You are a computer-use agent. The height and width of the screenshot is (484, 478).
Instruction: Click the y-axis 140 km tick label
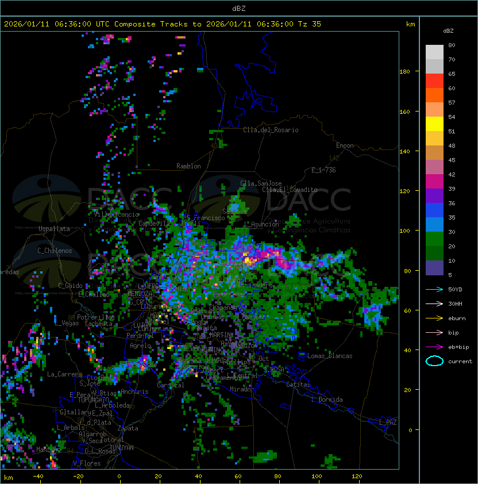point(404,152)
